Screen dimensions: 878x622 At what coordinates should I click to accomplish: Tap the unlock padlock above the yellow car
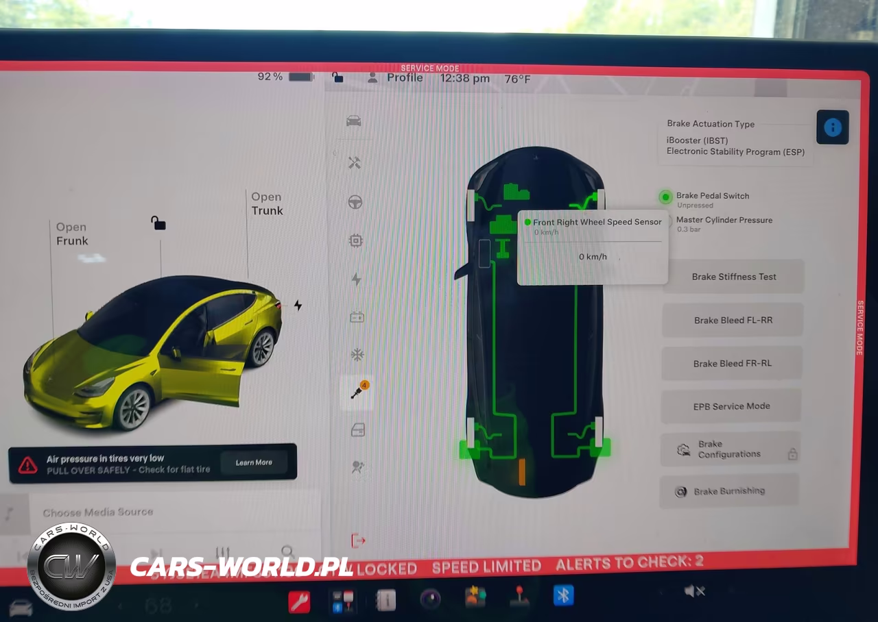click(x=158, y=223)
